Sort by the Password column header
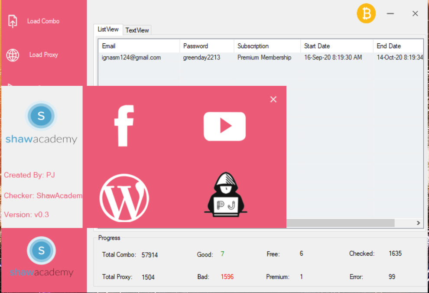429x293 pixels. (x=207, y=46)
